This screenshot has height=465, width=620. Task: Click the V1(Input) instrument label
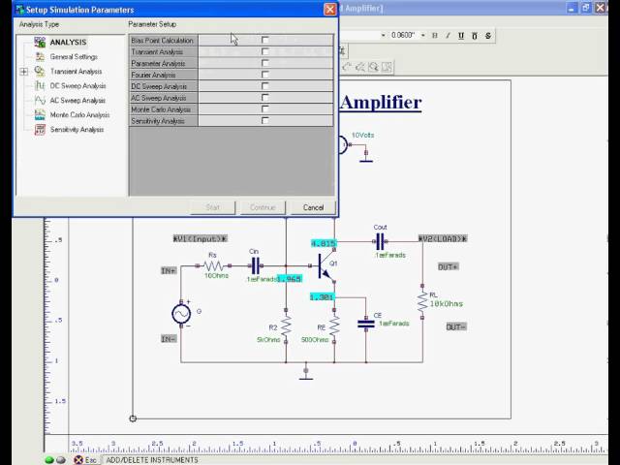point(201,238)
